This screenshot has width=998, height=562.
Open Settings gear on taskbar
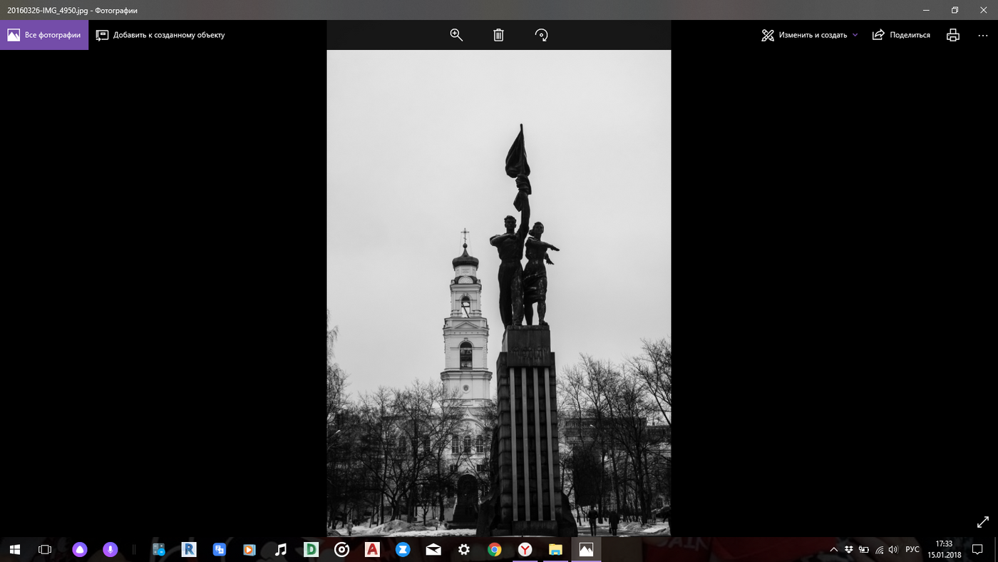pos(464,549)
